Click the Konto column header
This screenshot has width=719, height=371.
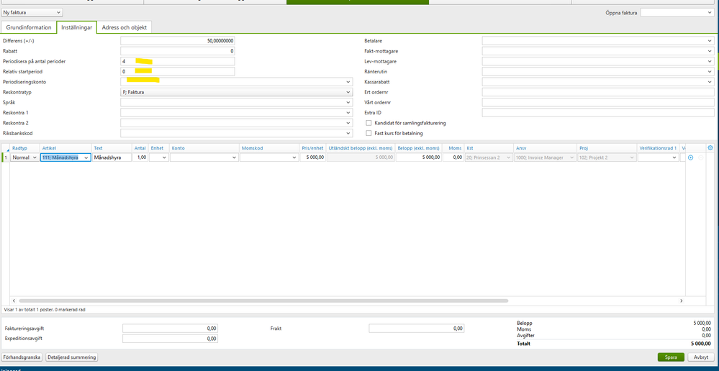pos(204,148)
